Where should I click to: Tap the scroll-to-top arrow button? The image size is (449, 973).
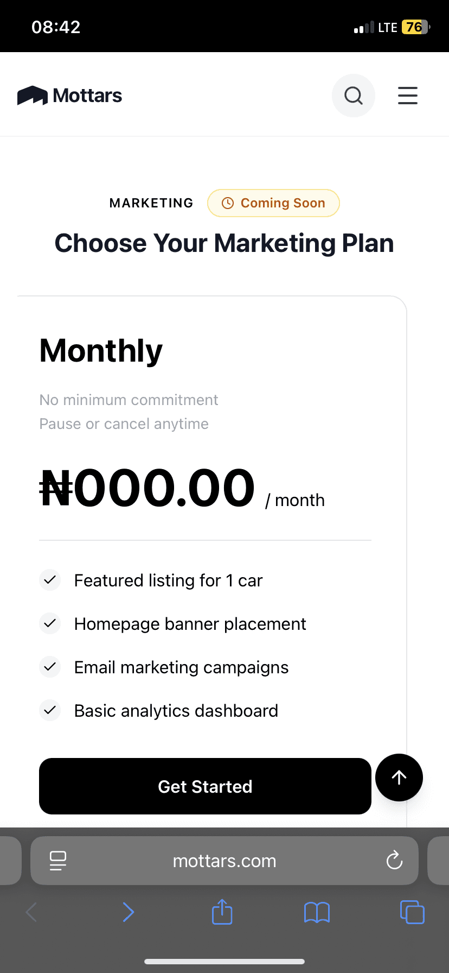[x=399, y=778]
